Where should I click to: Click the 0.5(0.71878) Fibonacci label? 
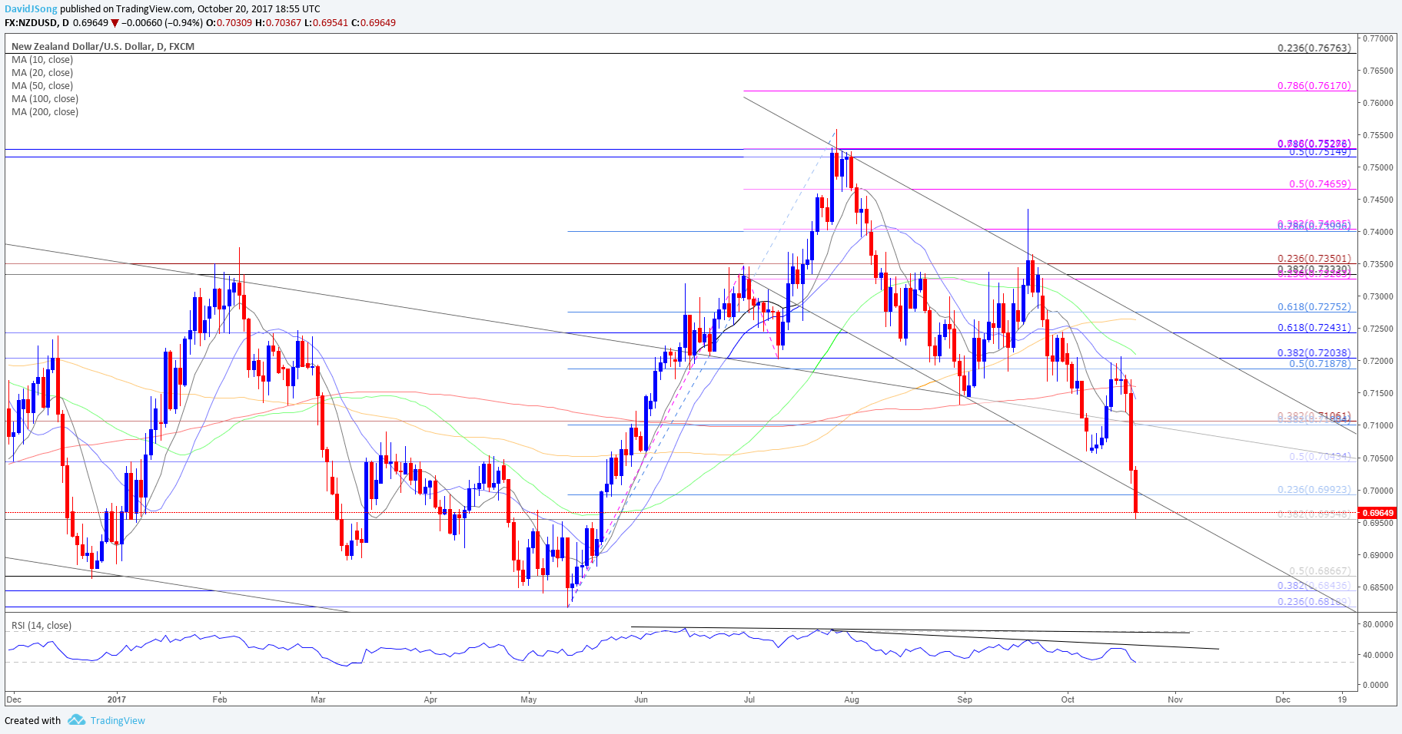(1320, 363)
